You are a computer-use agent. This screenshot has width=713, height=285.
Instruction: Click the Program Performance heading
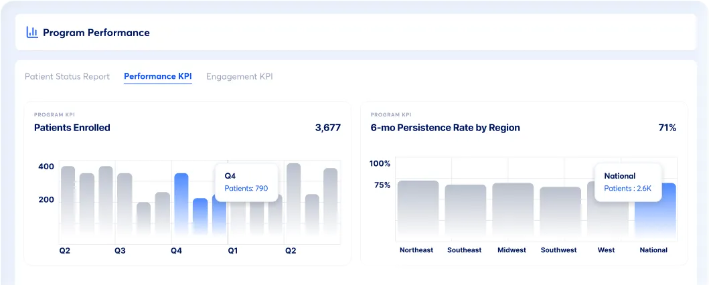click(96, 32)
